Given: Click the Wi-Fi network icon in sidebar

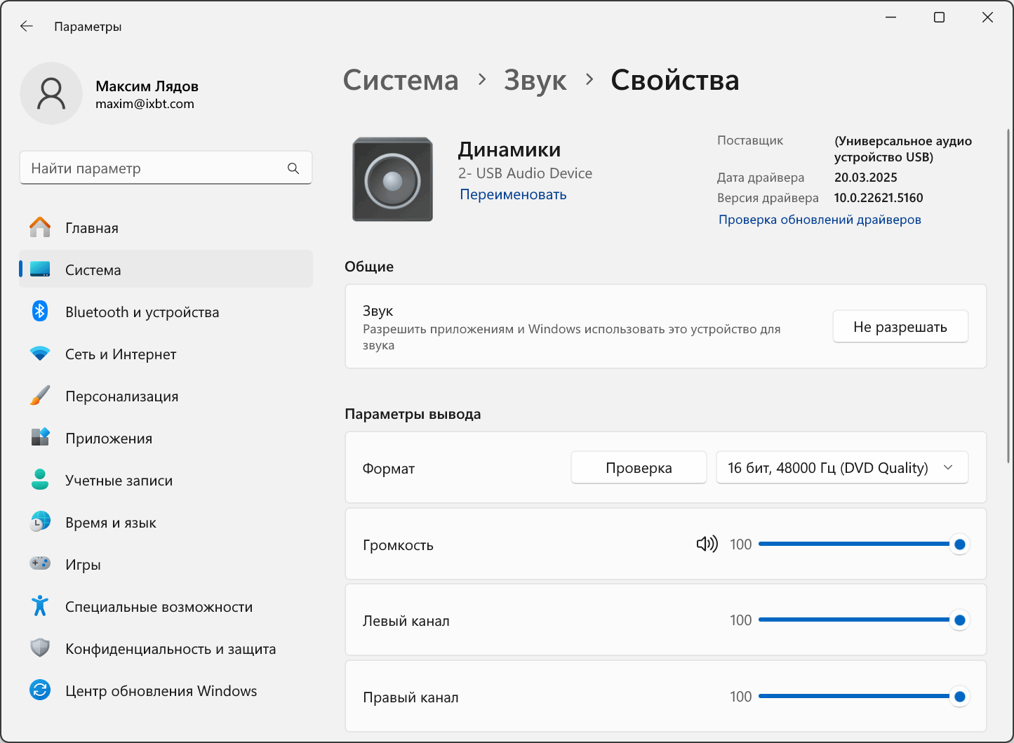Looking at the screenshot, I should tap(40, 354).
